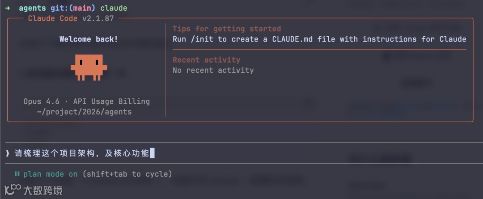Click the orange Claude pixel mascot
The width and height of the screenshot is (483, 199).
89,68
